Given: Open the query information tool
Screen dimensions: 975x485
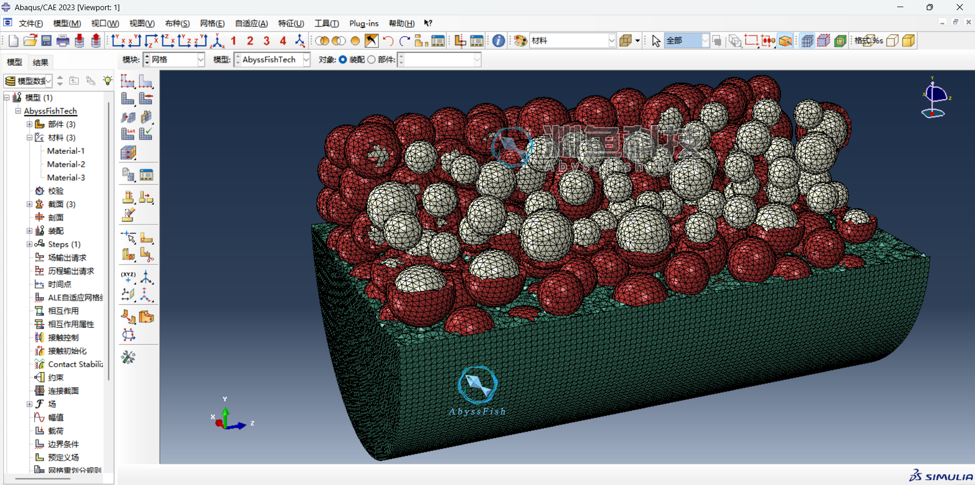Looking at the screenshot, I should coord(499,41).
